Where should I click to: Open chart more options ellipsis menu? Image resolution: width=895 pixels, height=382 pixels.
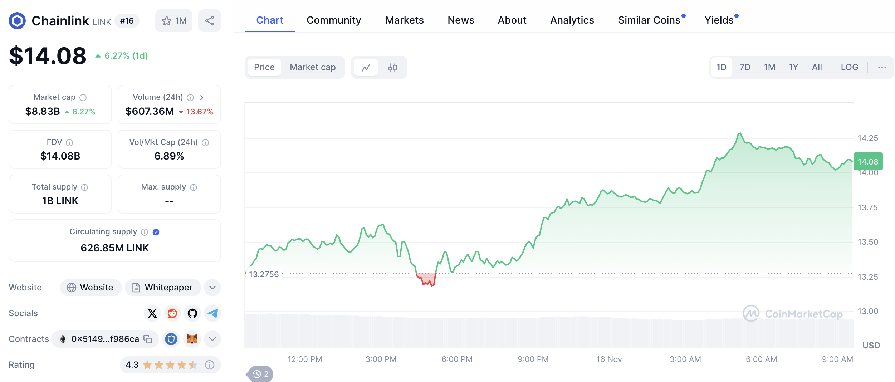[x=882, y=67]
